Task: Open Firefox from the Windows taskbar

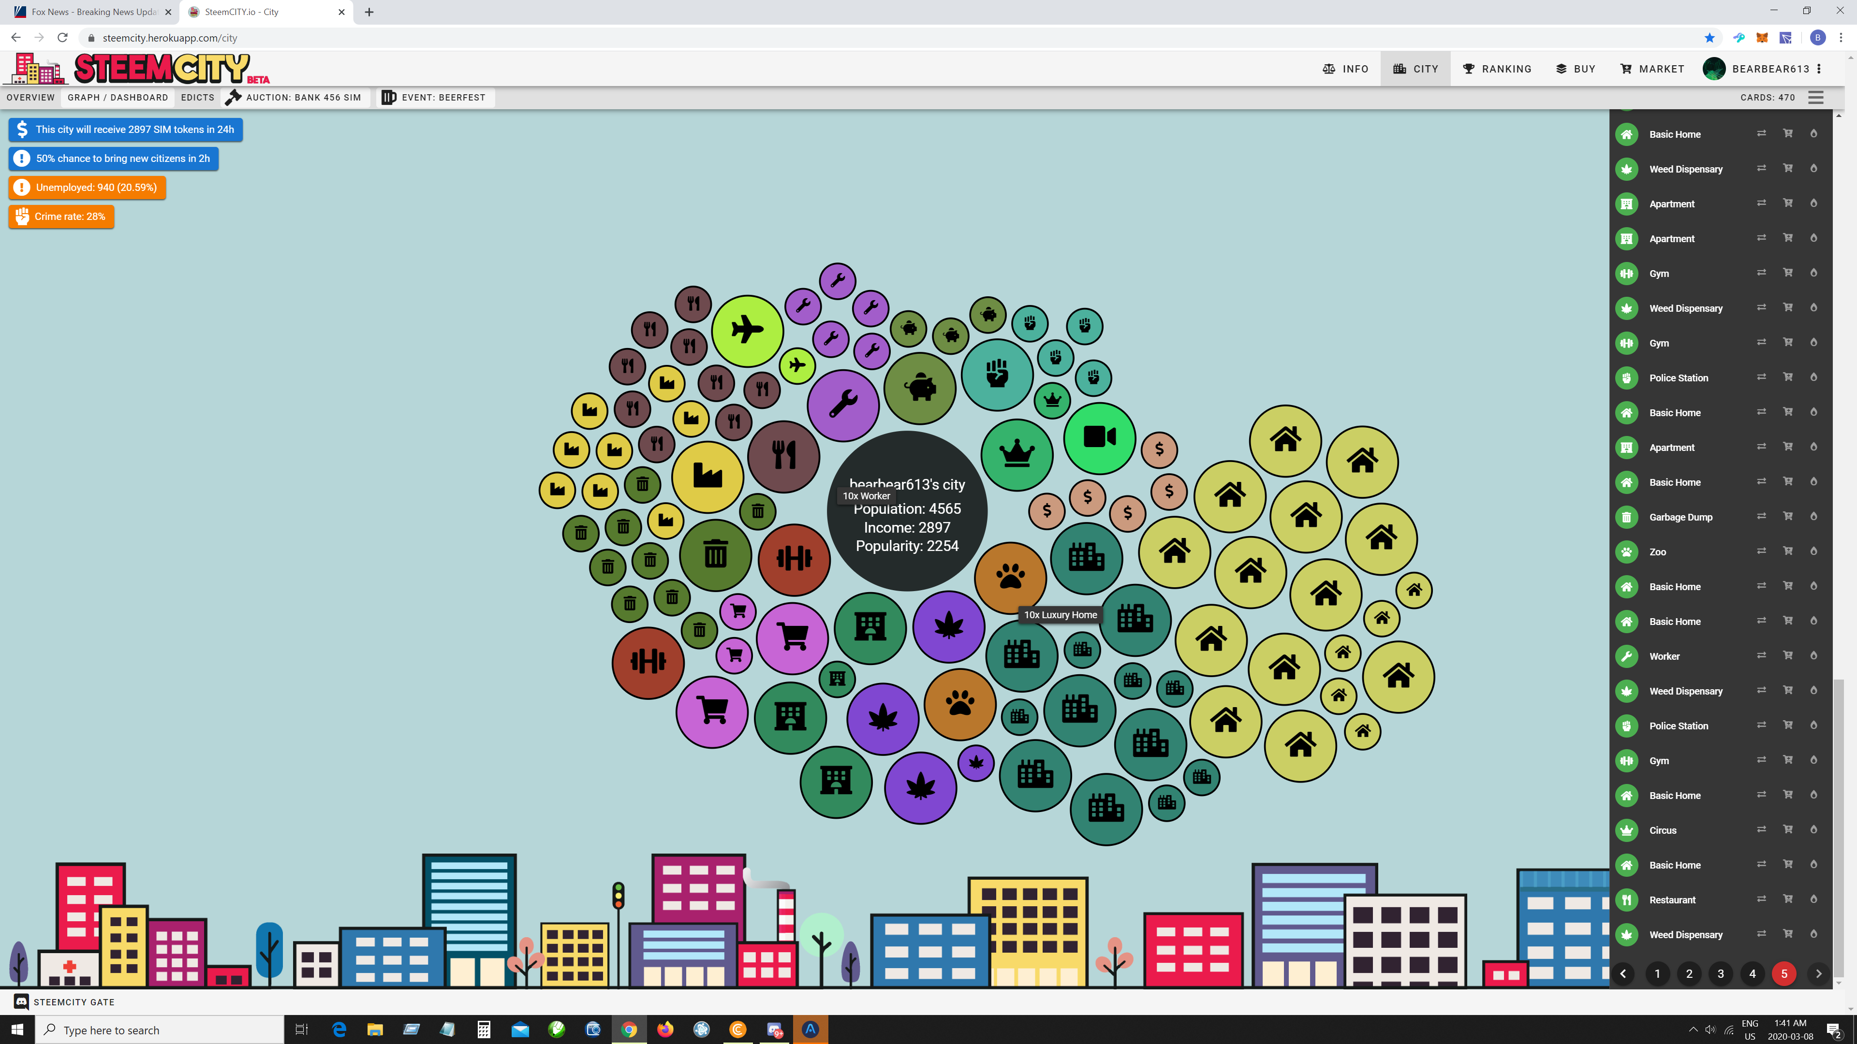Action: [664, 1029]
